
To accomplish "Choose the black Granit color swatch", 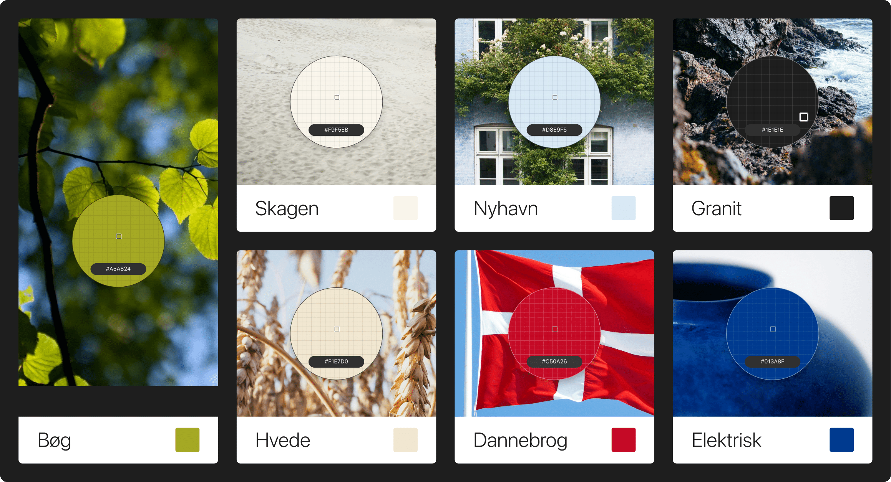I will click(841, 208).
